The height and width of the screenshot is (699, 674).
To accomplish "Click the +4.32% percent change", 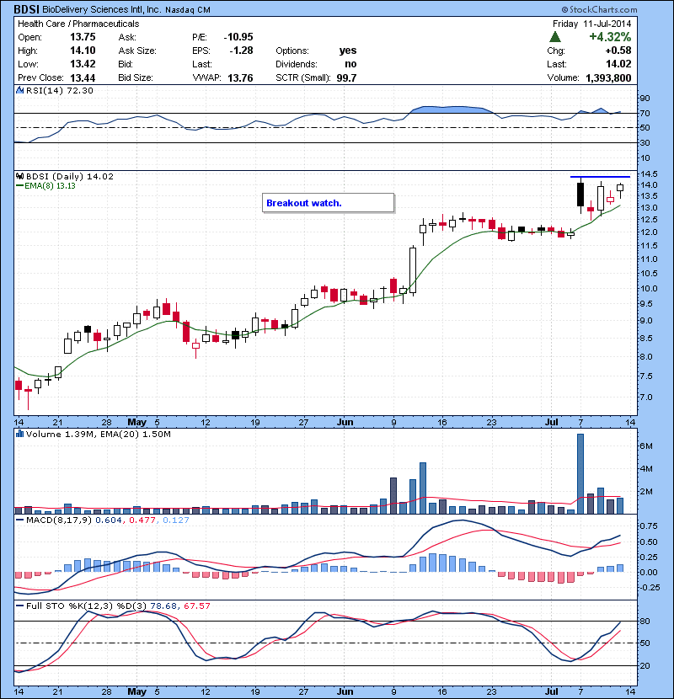I will (610, 36).
